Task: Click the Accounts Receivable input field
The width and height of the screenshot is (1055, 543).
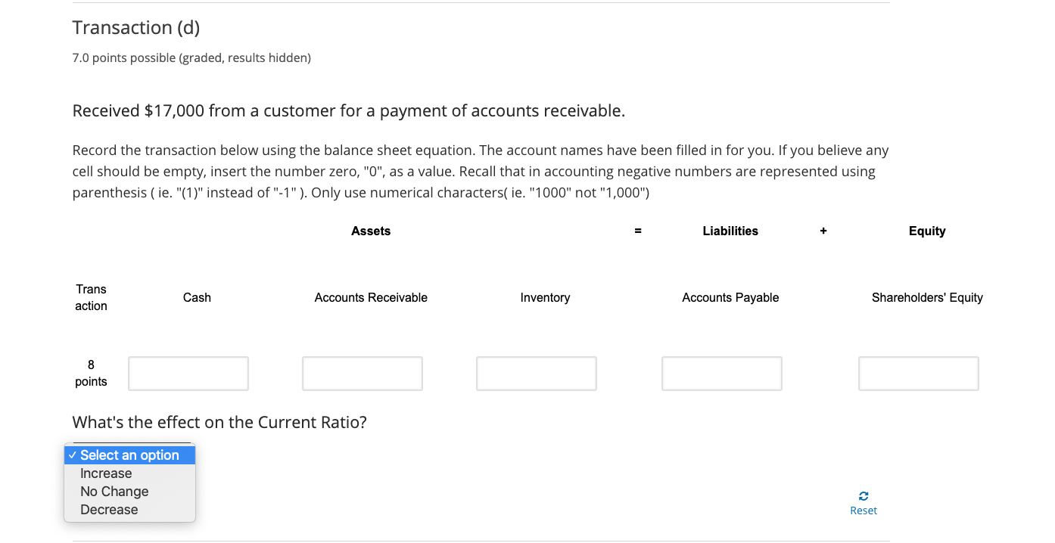Action: [x=362, y=373]
